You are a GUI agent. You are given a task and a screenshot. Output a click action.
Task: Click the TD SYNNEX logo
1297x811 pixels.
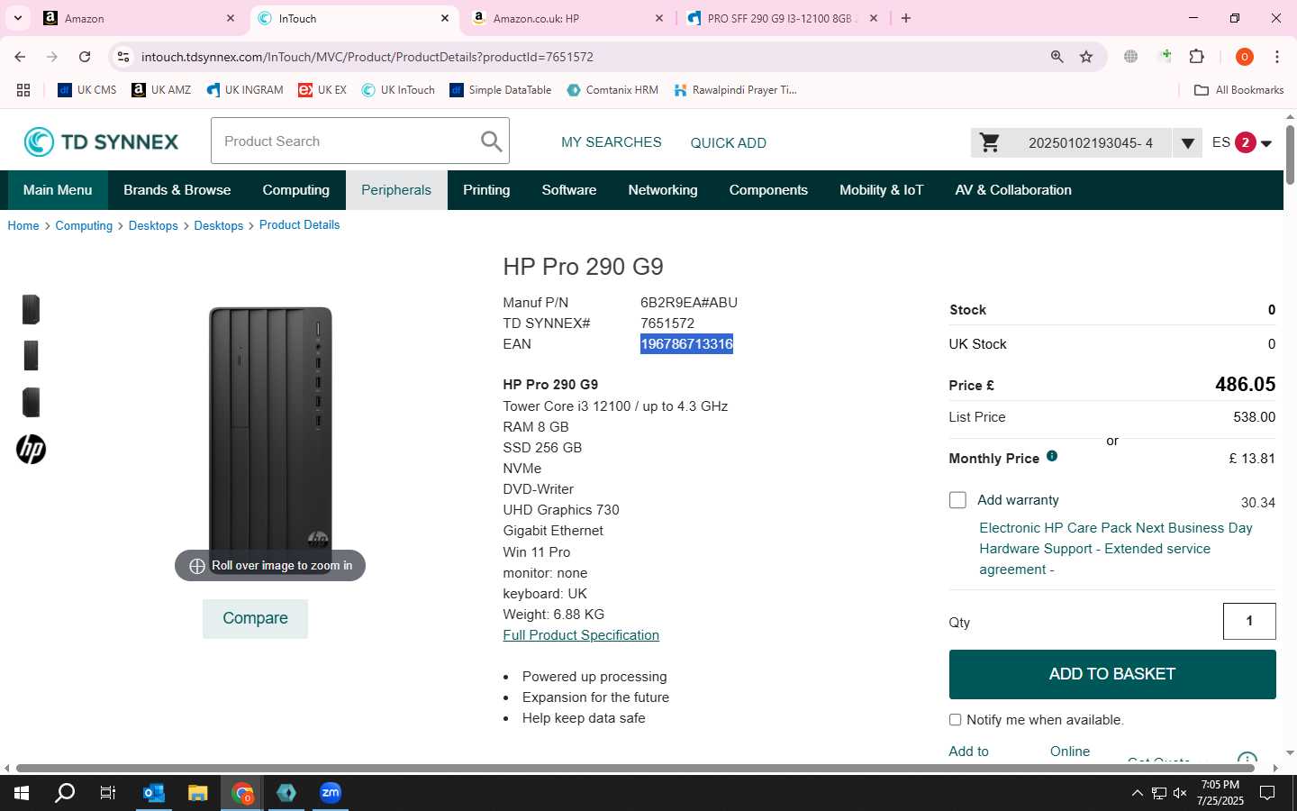point(102,141)
